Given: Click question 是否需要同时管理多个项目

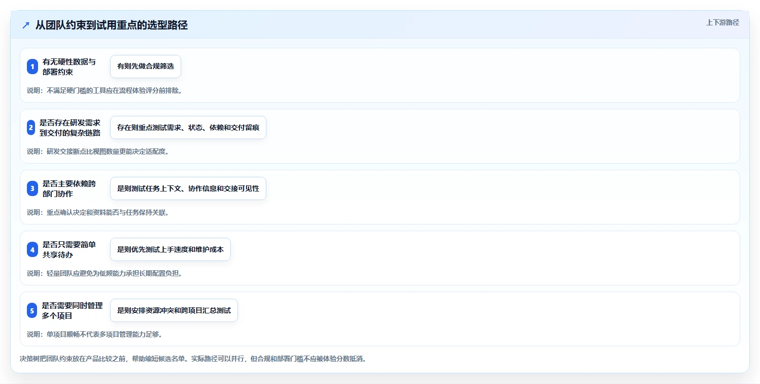Looking at the screenshot, I should point(73,310).
